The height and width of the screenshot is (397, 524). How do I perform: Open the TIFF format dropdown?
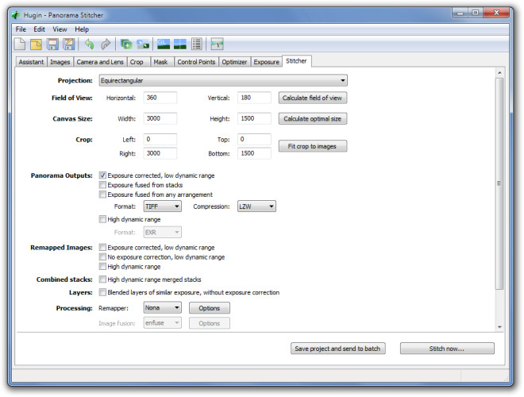pyautogui.click(x=163, y=206)
